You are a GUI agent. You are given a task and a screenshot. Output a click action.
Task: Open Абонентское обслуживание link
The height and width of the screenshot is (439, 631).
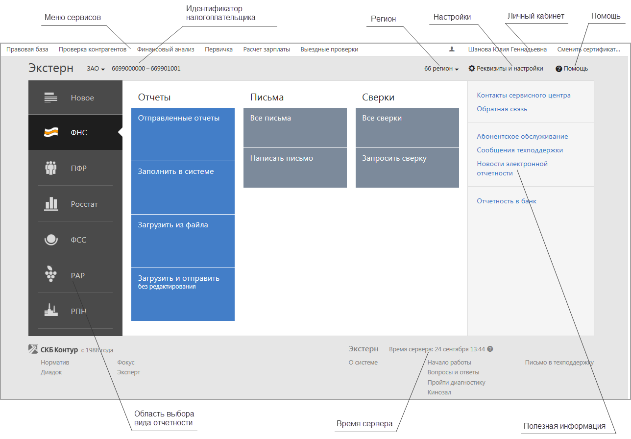pos(522,137)
